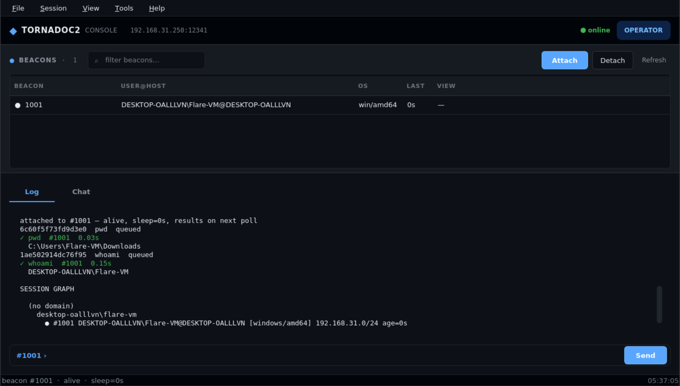Click the SESSION GRAPH heading in the log

(x=47, y=289)
